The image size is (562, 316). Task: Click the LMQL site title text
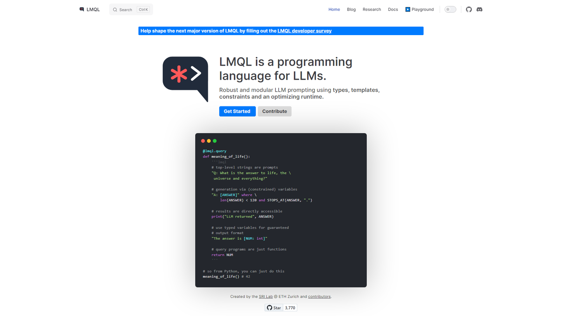[x=93, y=9]
